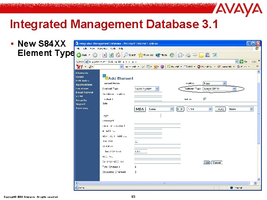The image size is (267, 200).
Task: Click the Stop loading icon
Action: click(105, 55)
